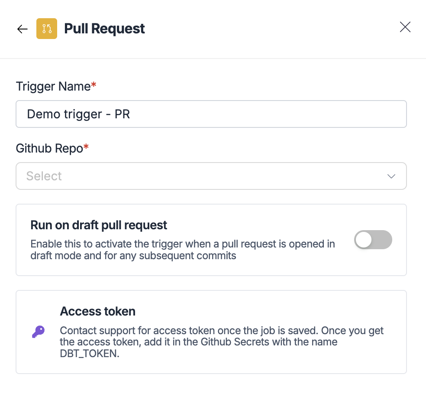Click the Pull Request panel title
The image size is (426, 410).
(x=104, y=29)
